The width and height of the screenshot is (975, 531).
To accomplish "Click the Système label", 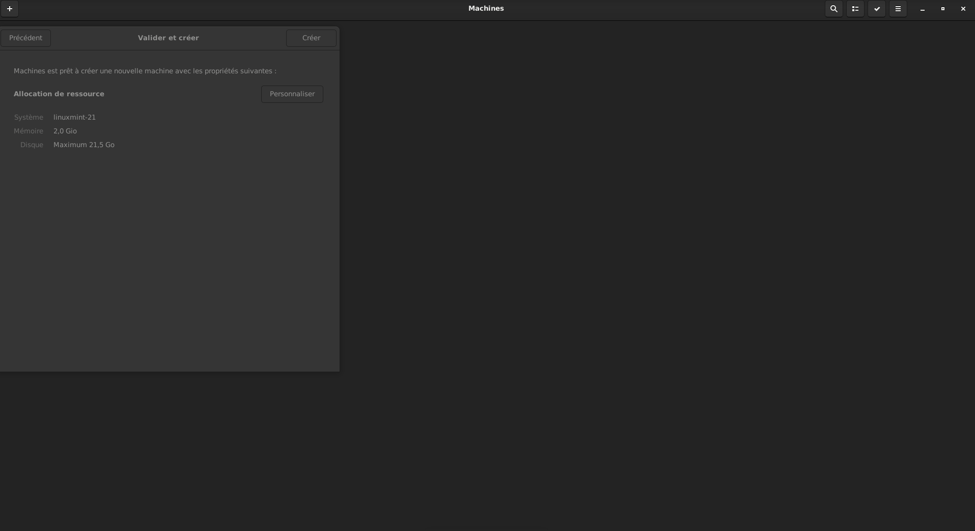I will point(29,117).
